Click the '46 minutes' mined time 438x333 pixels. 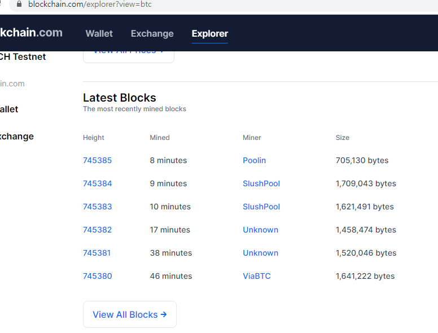[x=171, y=277]
